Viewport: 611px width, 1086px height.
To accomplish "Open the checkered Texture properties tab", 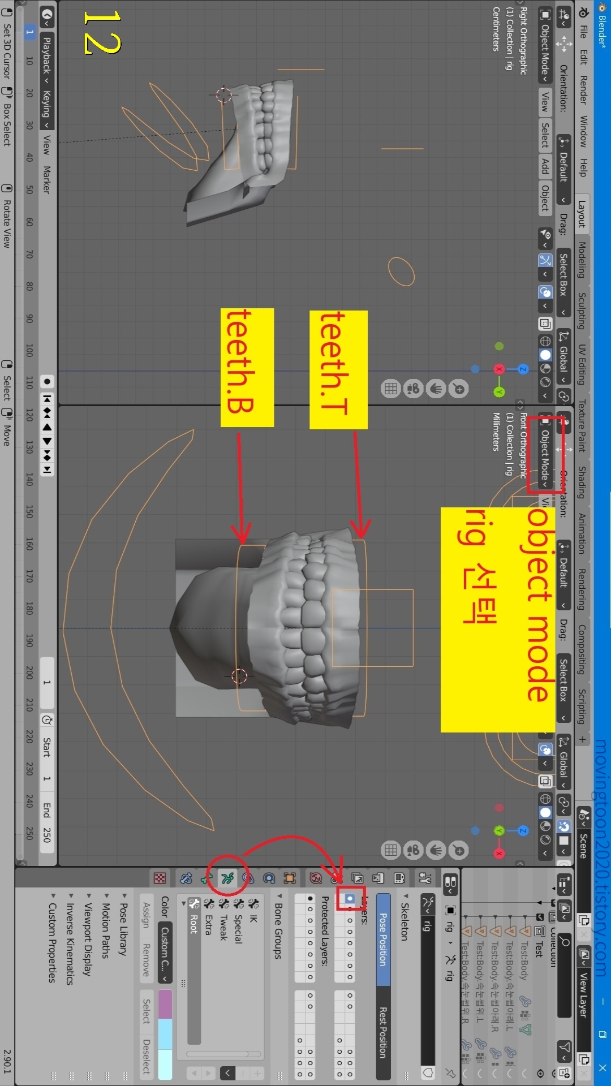I will [x=160, y=878].
